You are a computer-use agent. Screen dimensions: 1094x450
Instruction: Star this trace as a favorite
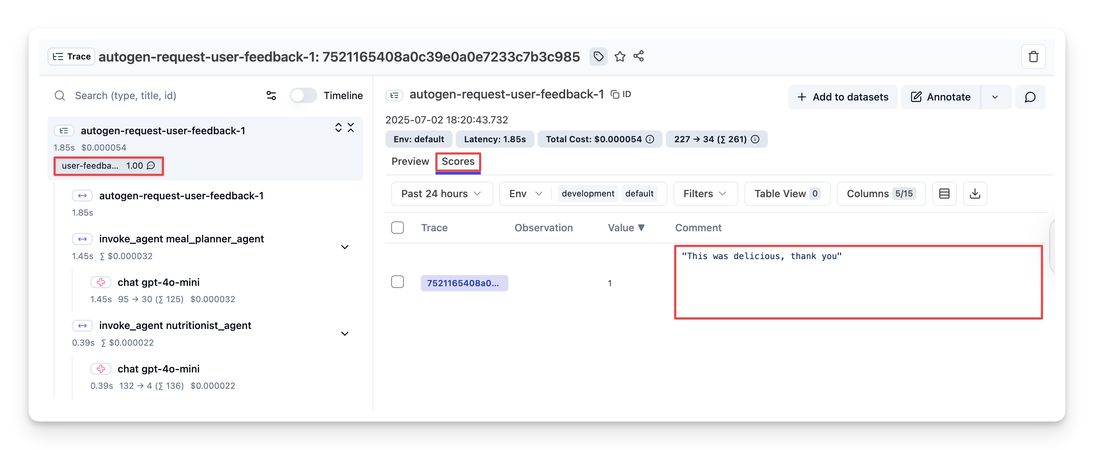[619, 56]
